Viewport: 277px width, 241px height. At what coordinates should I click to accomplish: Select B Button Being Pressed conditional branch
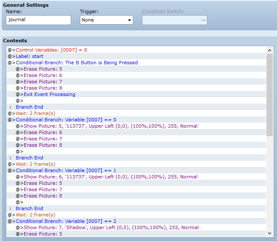coord(136,63)
